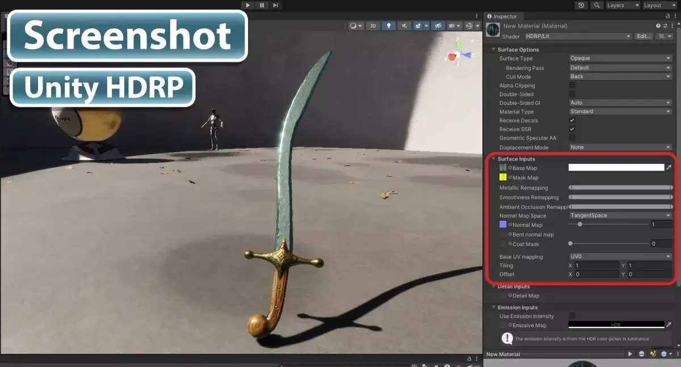Image resolution: width=681 pixels, height=367 pixels.
Task: Enable the Alpha Clipping checkbox
Action: pos(572,86)
